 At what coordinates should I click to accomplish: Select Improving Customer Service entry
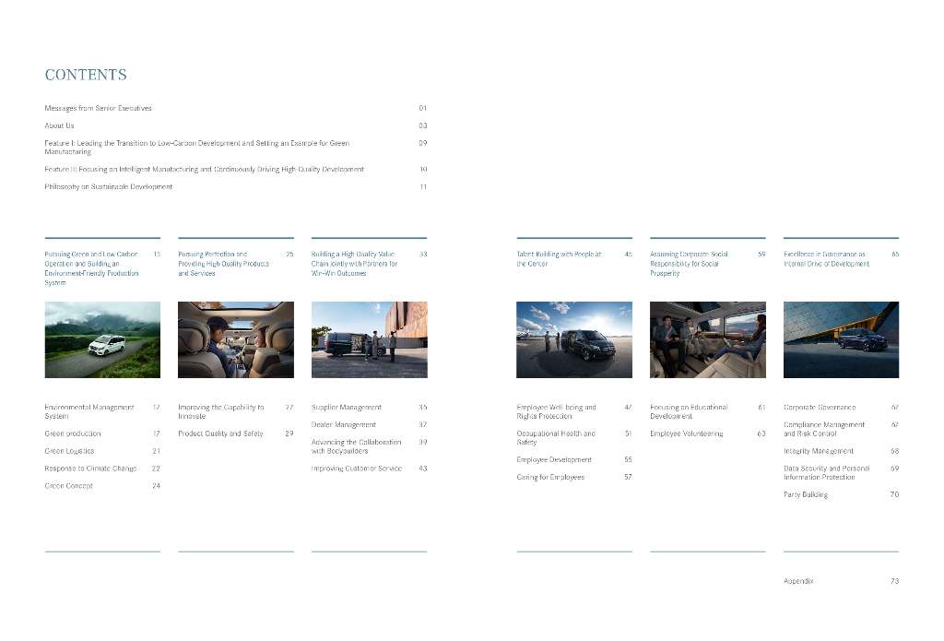coord(357,469)
